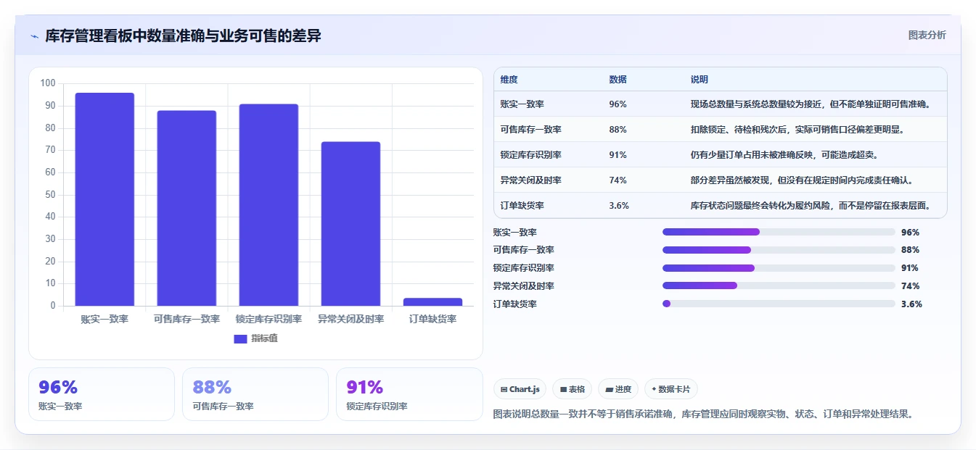Open the 91% 锁定库存识别率 data card
This screenshot has height=450, width=976.
[x=409, y=394]
